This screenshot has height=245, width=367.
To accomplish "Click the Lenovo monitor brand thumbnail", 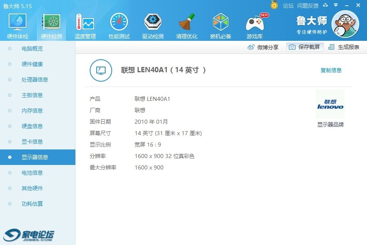I will 330,104.
